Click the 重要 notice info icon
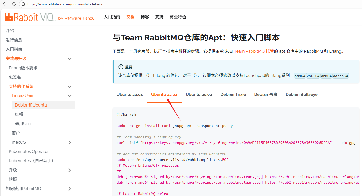This screenshot has height=196, width=362. click(121, 67)
